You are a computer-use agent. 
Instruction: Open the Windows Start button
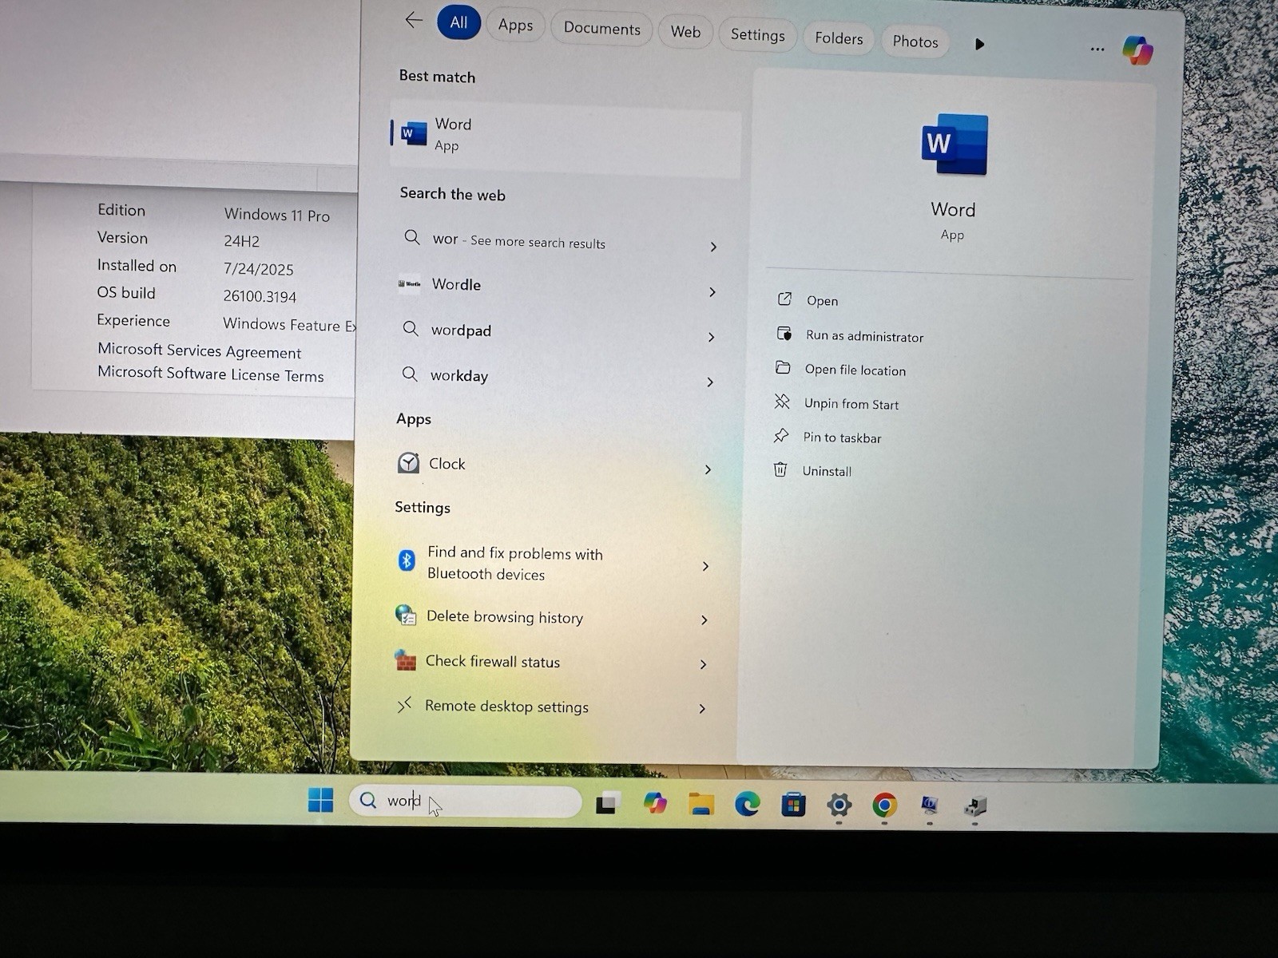coord(321,799)
